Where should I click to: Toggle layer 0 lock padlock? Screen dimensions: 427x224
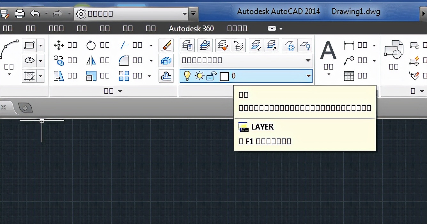211,76
